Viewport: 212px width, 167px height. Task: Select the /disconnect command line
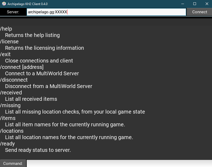14,80
